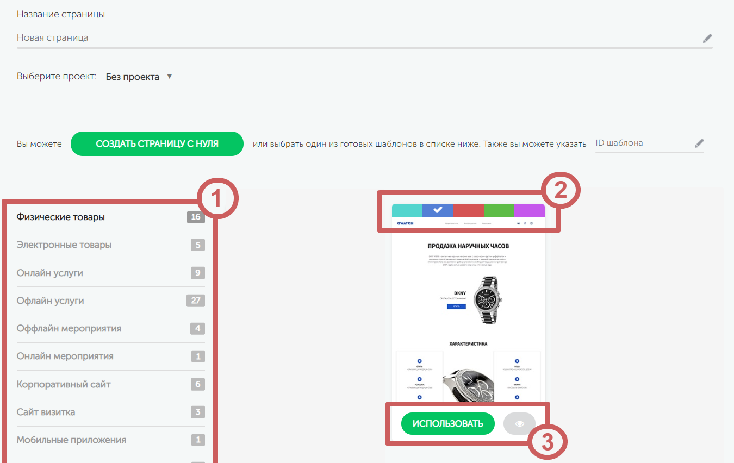Image resolution: width=734 pixels, height=463 pixels.
Task: Select 'Электронные товары' category
Action: pyautogui.click(x=64, y=245)
